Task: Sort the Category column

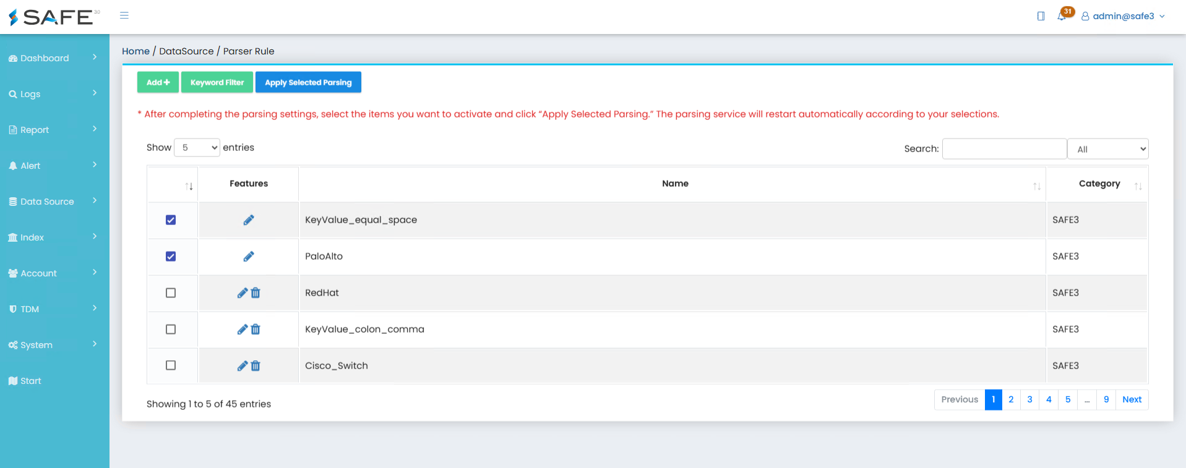Action: pyautogui.click(x=1138, y=186)
